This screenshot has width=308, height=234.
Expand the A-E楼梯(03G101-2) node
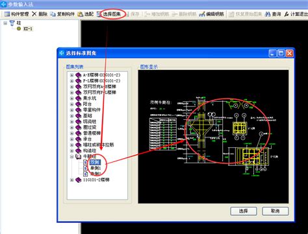click(x=71, y=75)
